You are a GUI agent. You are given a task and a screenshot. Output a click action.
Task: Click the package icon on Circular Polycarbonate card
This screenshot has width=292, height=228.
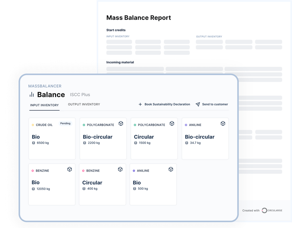tap(172, 124)
